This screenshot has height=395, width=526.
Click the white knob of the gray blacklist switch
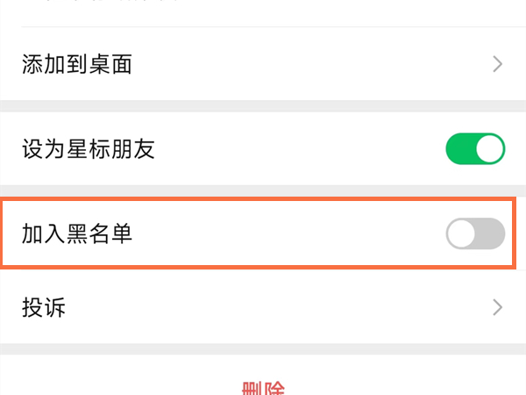(461, 234)
